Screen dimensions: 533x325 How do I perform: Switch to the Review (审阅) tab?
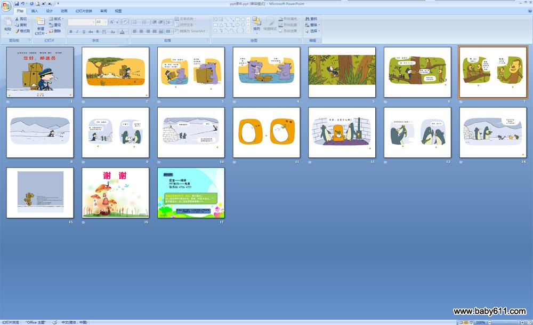click(104, 11)
